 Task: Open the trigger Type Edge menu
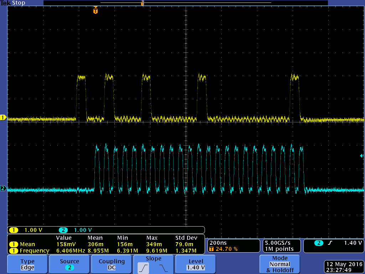27,264
